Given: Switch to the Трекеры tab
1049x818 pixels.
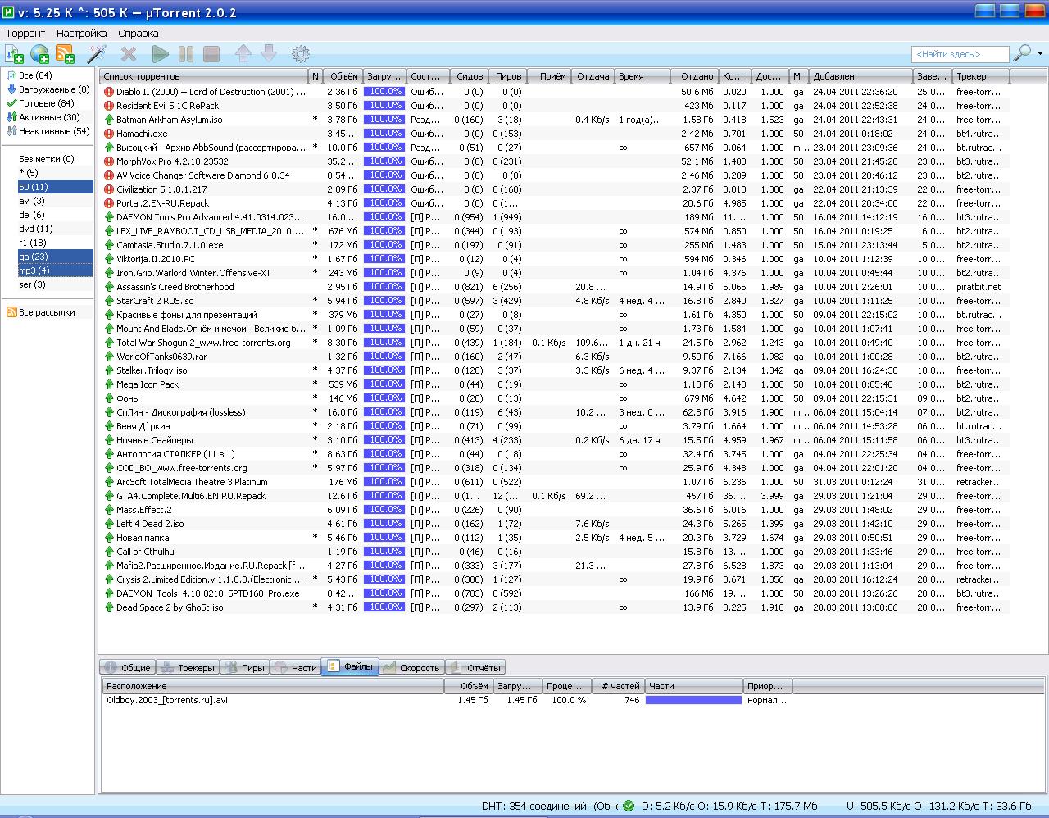Looking at the screenshot, I should pyautogui.click(x=187, y=668).
